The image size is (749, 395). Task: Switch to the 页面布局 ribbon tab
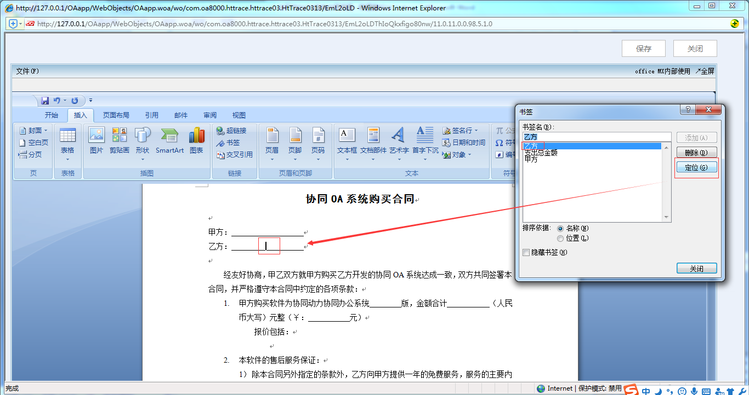(116, 115)
